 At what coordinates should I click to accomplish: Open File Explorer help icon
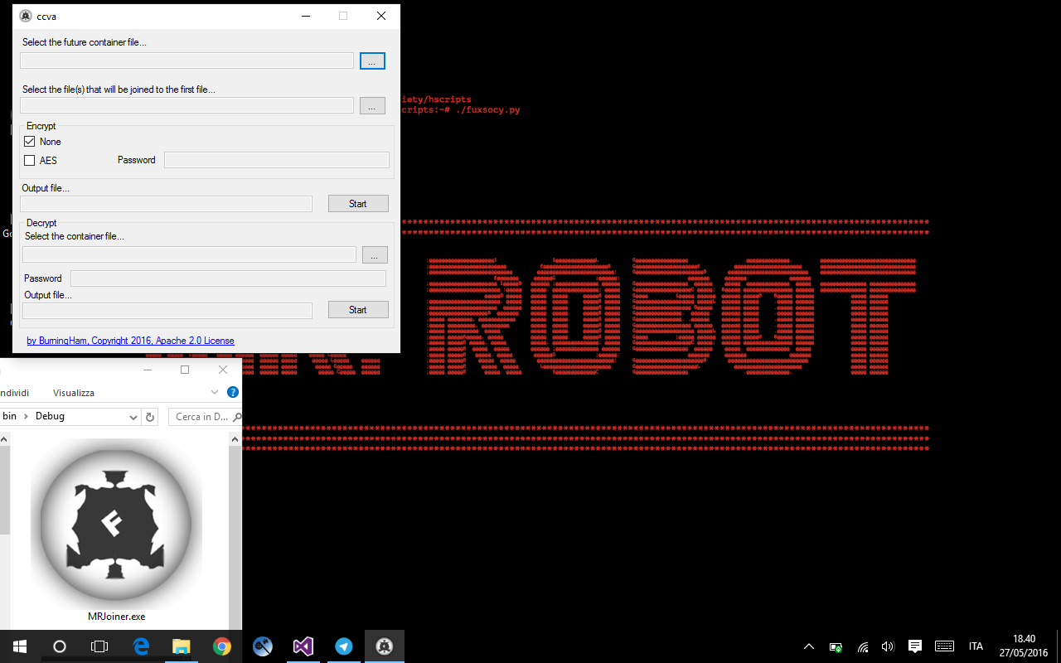233,393
